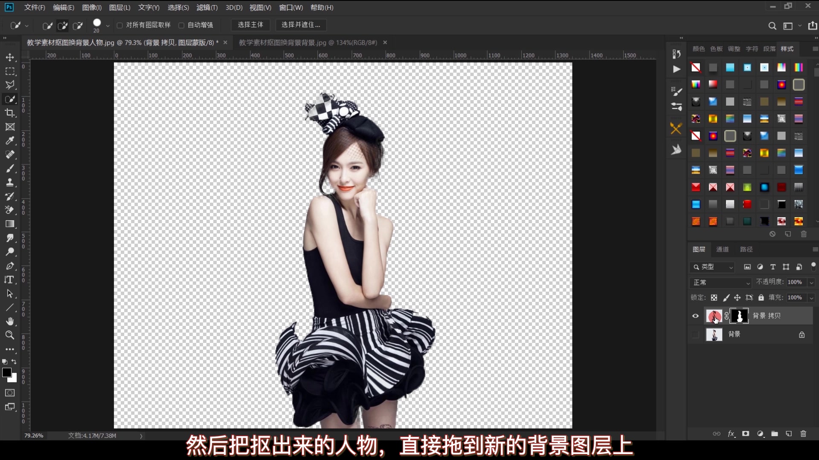Image resolution: width=819 pixels, height=460 pixels.
Task: Toggle the layer filter on/off switch
Action: [x=813, y=267]
